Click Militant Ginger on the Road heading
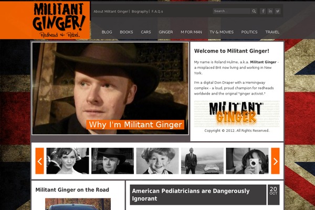The image size is (315, 210). (72, 190)
